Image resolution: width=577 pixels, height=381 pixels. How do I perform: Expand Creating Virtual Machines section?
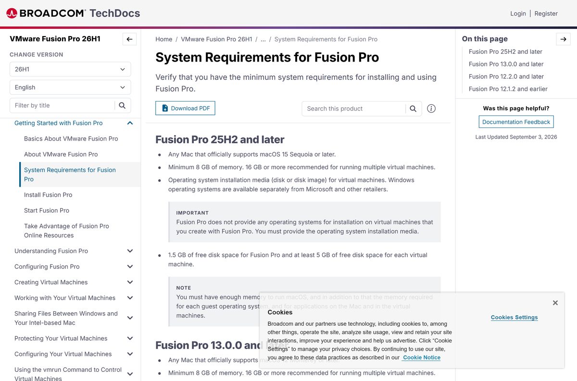[x=130, y=282]
